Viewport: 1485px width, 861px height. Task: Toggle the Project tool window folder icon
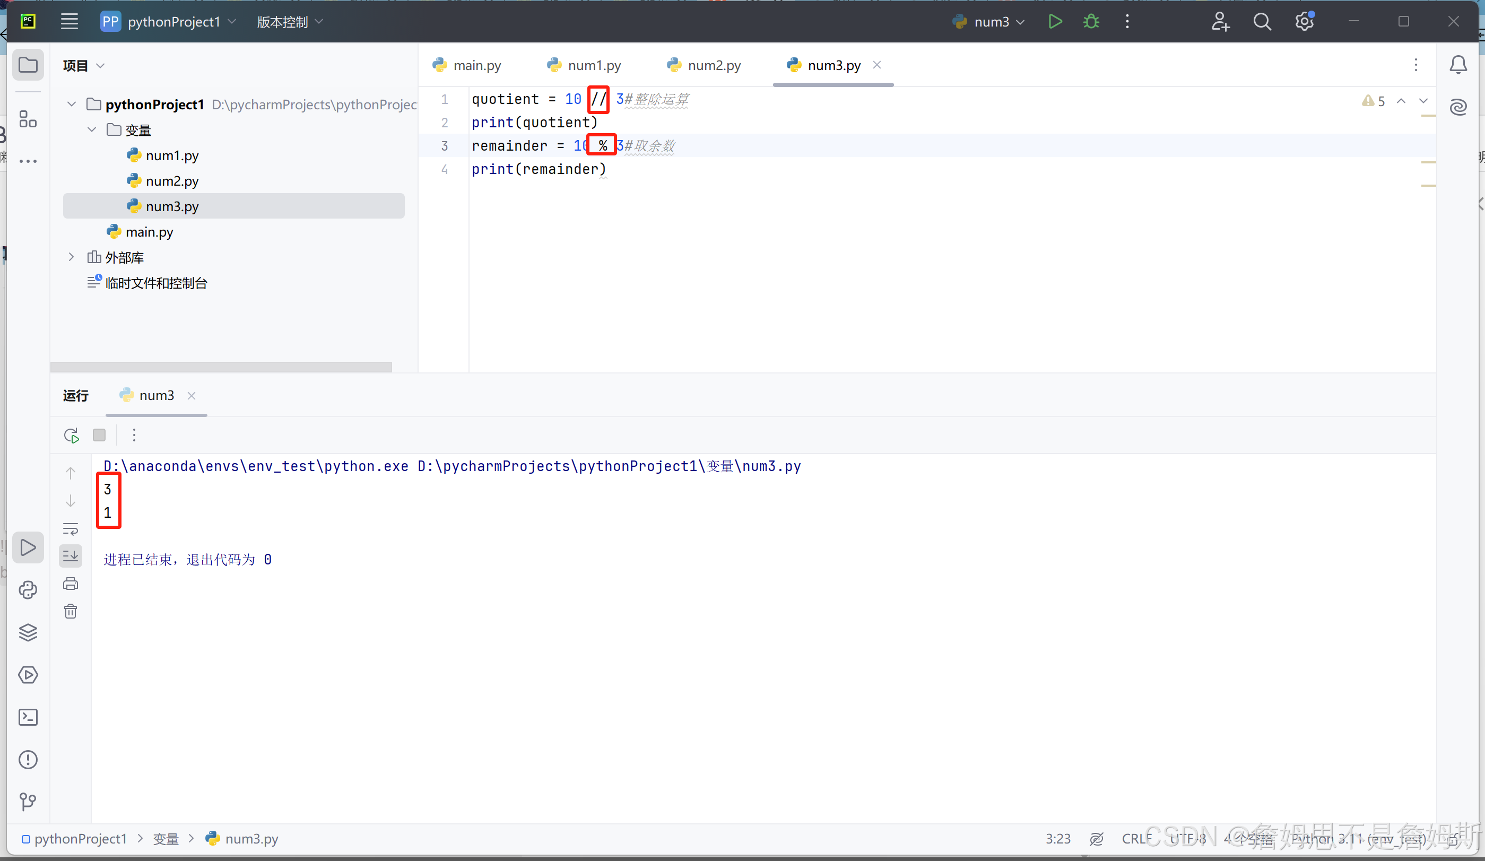28,65
